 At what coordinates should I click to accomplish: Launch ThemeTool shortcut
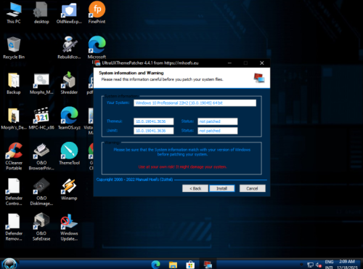click(x=69, y=153)
